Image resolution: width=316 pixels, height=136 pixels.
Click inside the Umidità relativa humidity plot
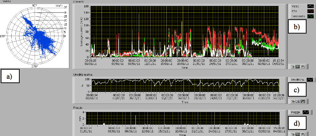(x=185, y=85)
